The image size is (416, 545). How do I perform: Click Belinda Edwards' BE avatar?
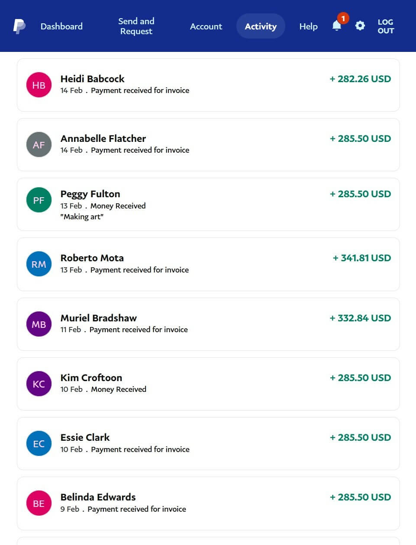(39, 503)
